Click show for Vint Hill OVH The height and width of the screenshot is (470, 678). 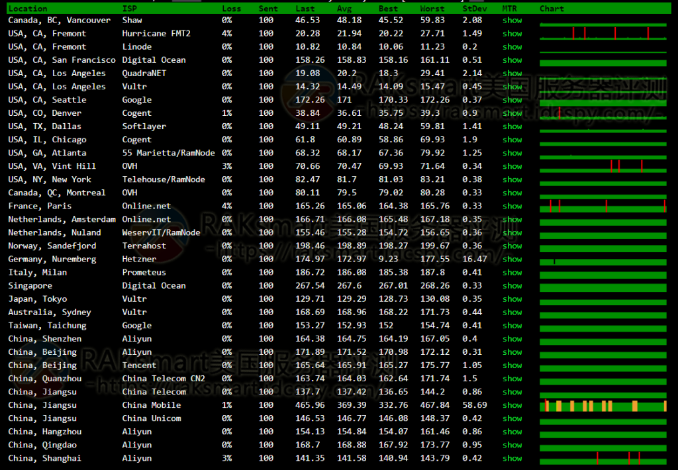(x=512, y=166)
